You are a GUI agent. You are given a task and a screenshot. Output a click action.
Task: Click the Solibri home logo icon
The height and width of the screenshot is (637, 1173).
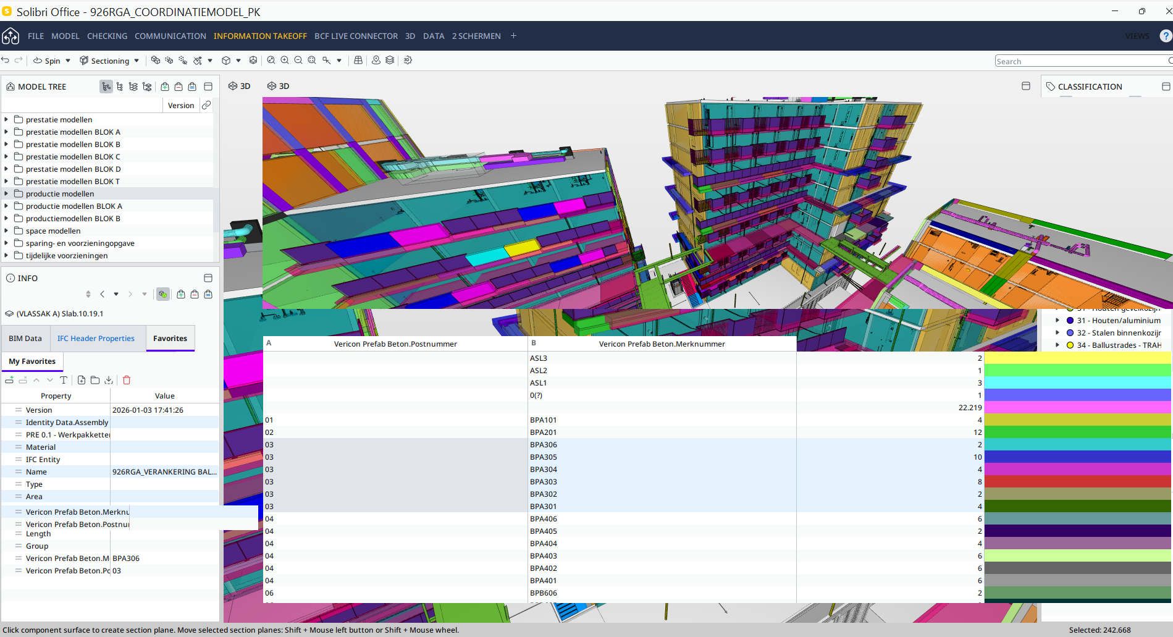[11, 36]
